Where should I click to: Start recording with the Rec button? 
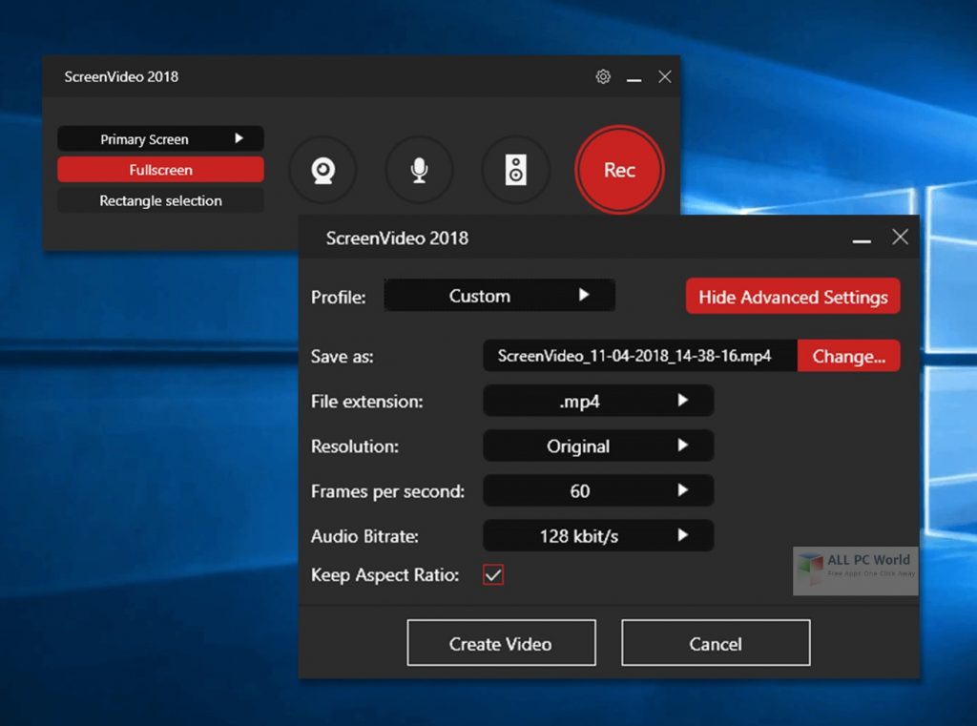tap(619, 170)
